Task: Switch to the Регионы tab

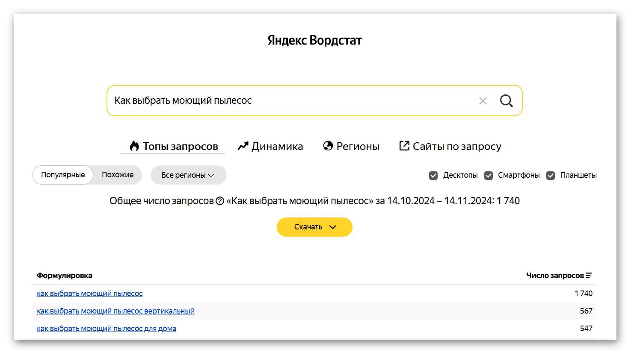Action: click(358, 146)
